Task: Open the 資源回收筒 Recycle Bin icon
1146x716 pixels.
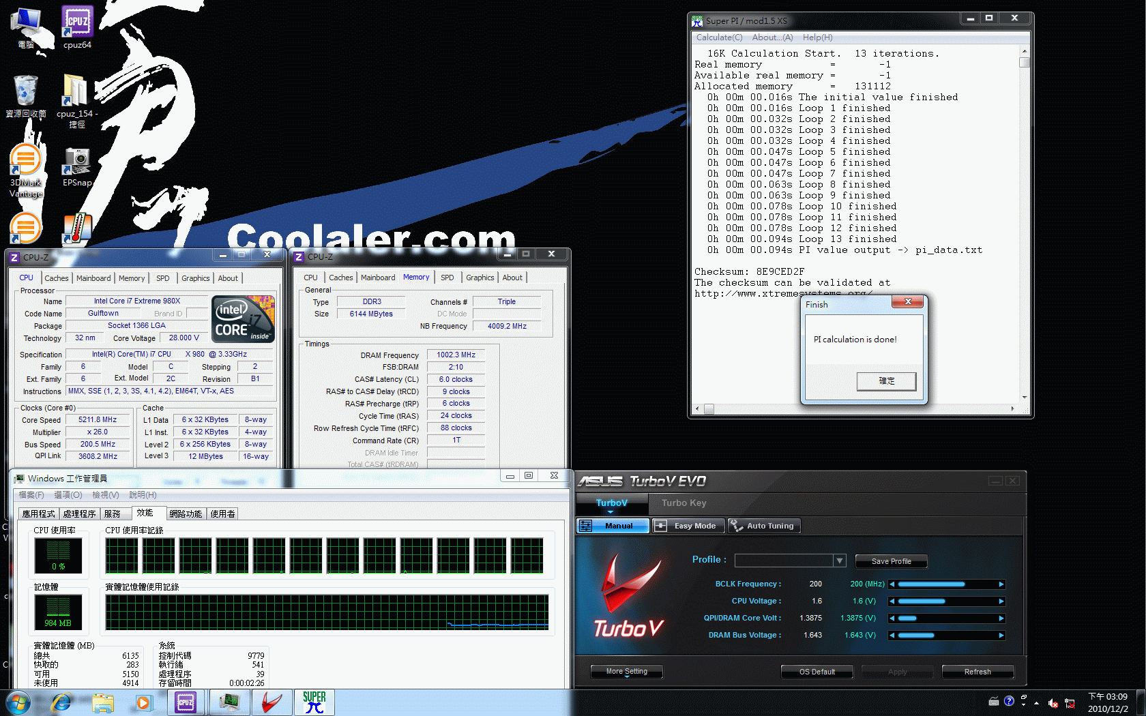Action: click(x=25, y=96)
